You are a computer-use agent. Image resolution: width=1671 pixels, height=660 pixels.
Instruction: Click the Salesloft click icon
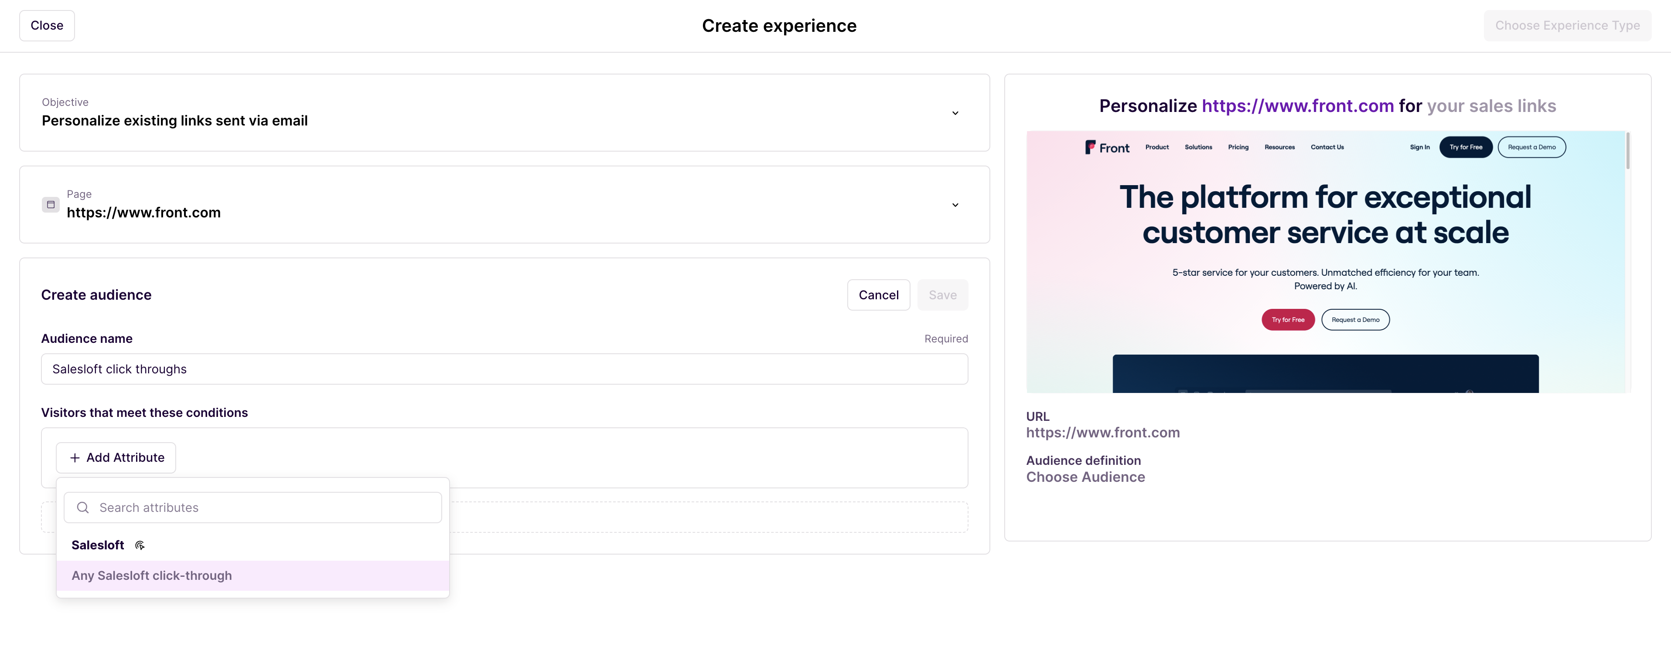coord(140,545)
